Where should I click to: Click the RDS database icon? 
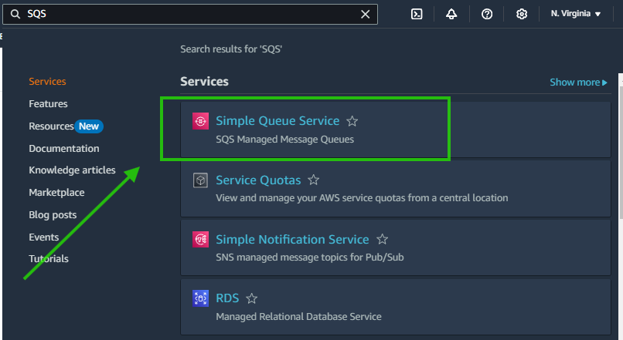(x=200, y=298)
